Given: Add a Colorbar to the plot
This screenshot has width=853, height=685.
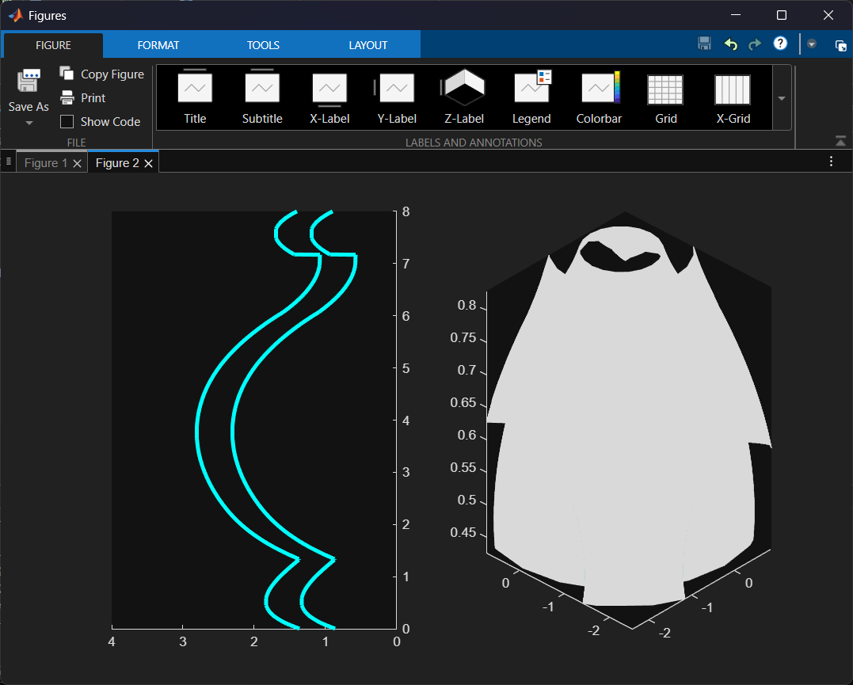Looking at the screenshot, I should point(599,97).
